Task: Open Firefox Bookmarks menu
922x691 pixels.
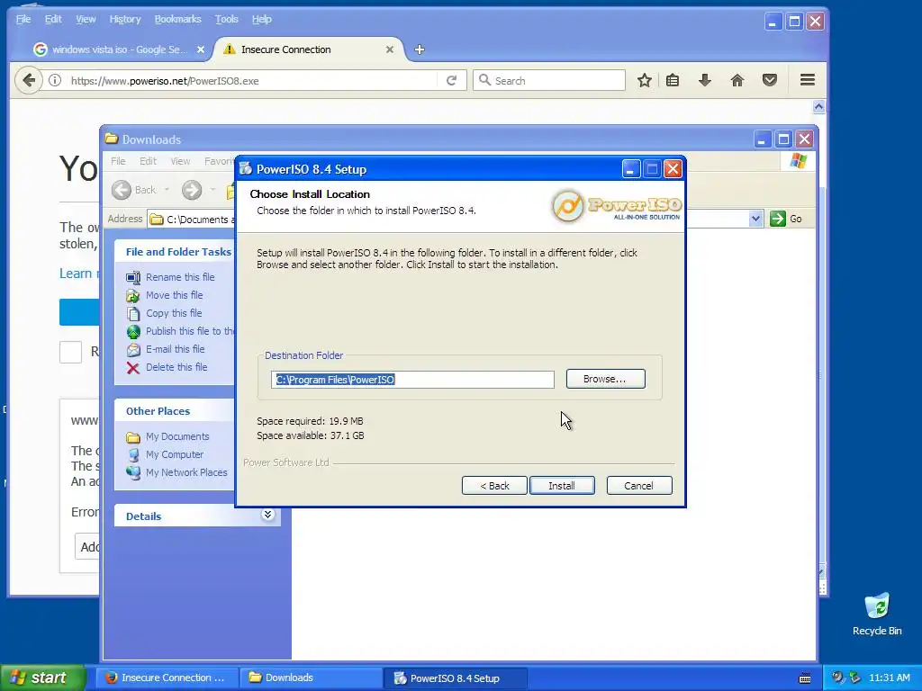Action: pyautogui.click(x=177, y=20)
